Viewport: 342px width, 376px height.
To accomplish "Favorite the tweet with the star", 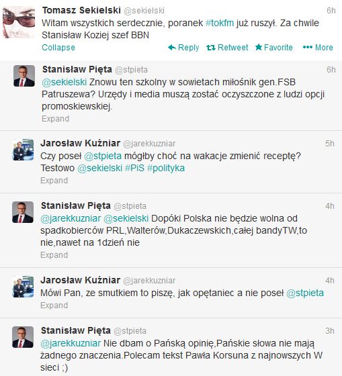I will (274, 48).
